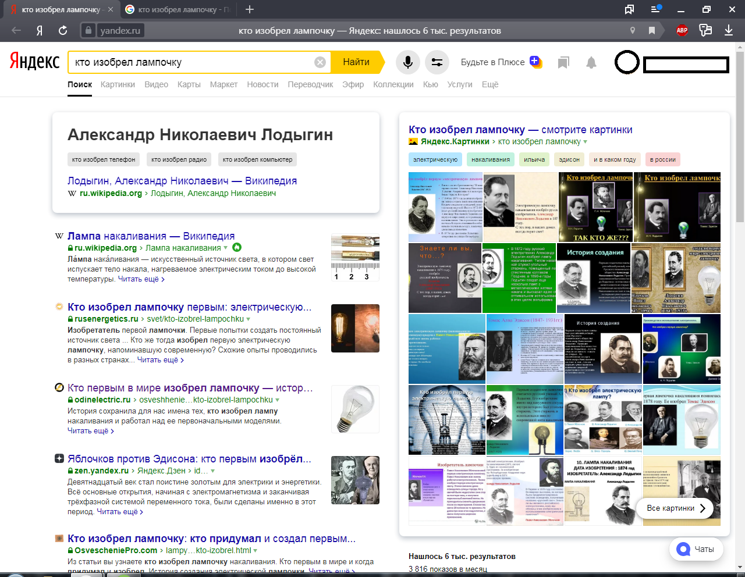Select suggestion 'кто изобрел радио'

179,159
